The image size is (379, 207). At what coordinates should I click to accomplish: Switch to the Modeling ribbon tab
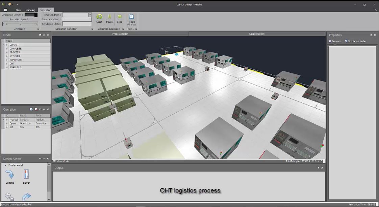pos(30,10)
